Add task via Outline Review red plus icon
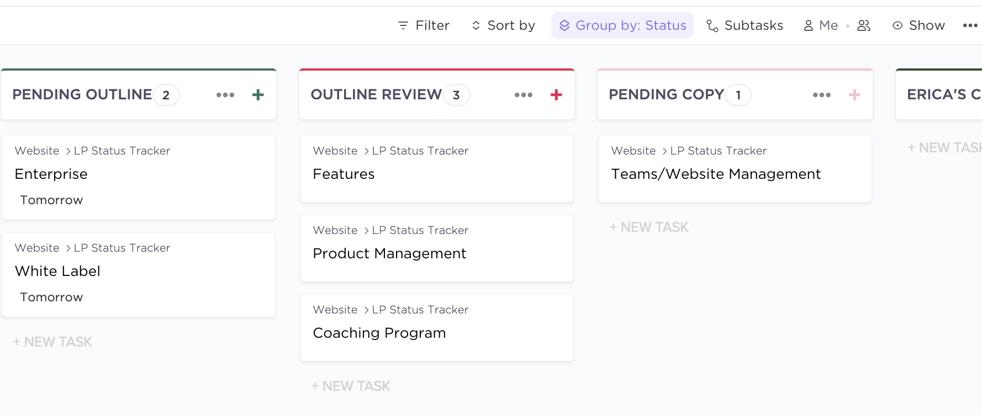 (x=556, y=95)
